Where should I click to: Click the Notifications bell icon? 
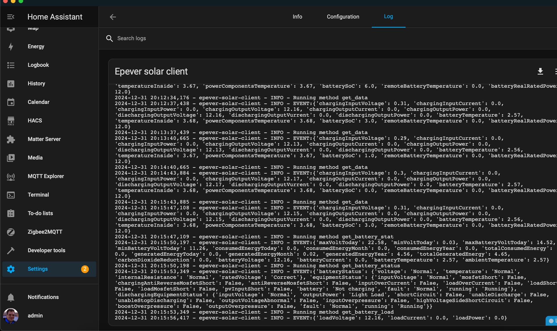click(11, 297)
